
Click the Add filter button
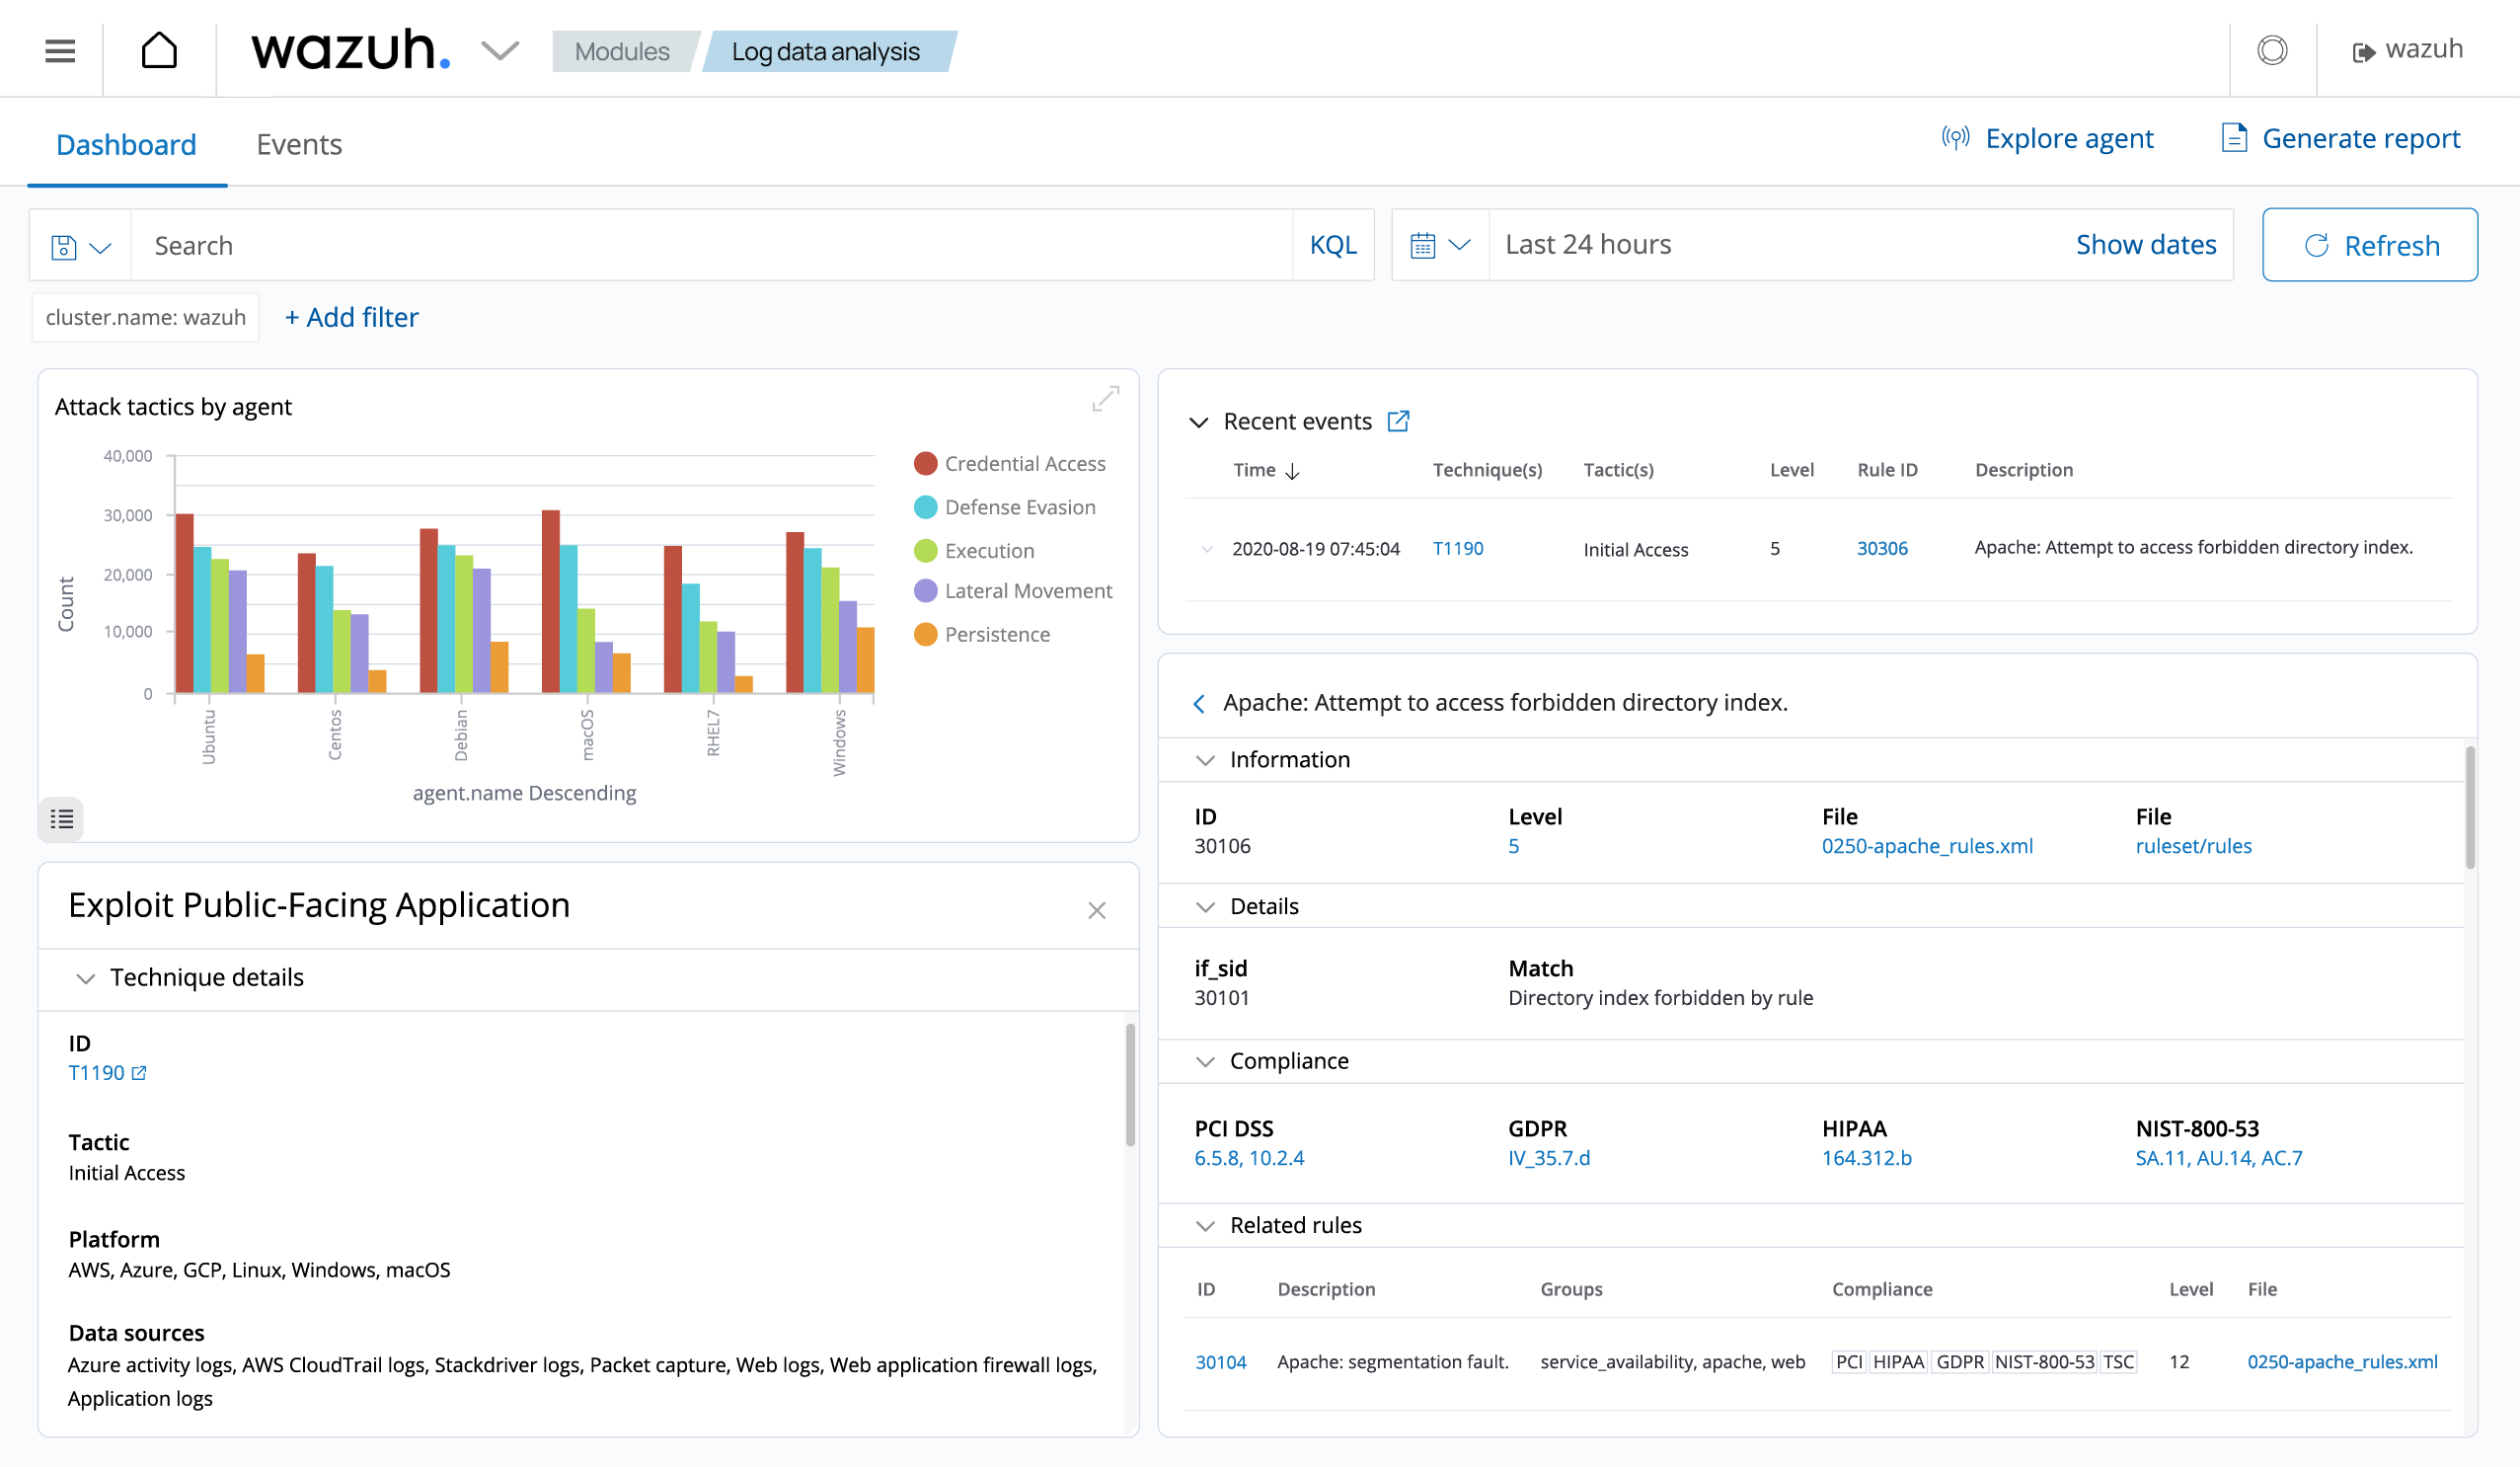[x=350, y=316]
